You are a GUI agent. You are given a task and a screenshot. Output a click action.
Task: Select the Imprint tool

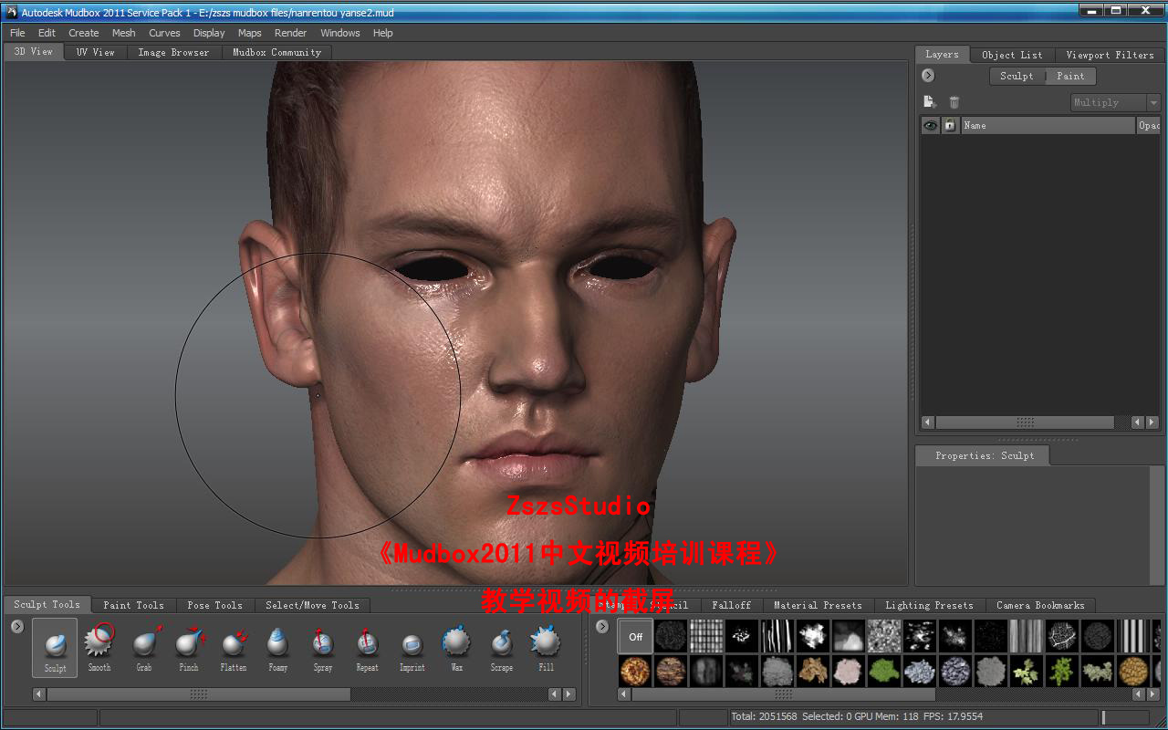coord(412,648)
